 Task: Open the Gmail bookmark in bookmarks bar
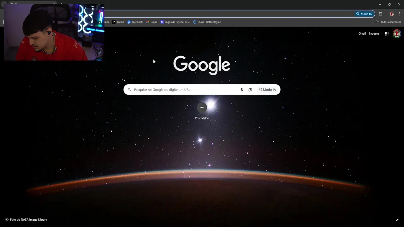pyautogui.click(x=151, y=22)
